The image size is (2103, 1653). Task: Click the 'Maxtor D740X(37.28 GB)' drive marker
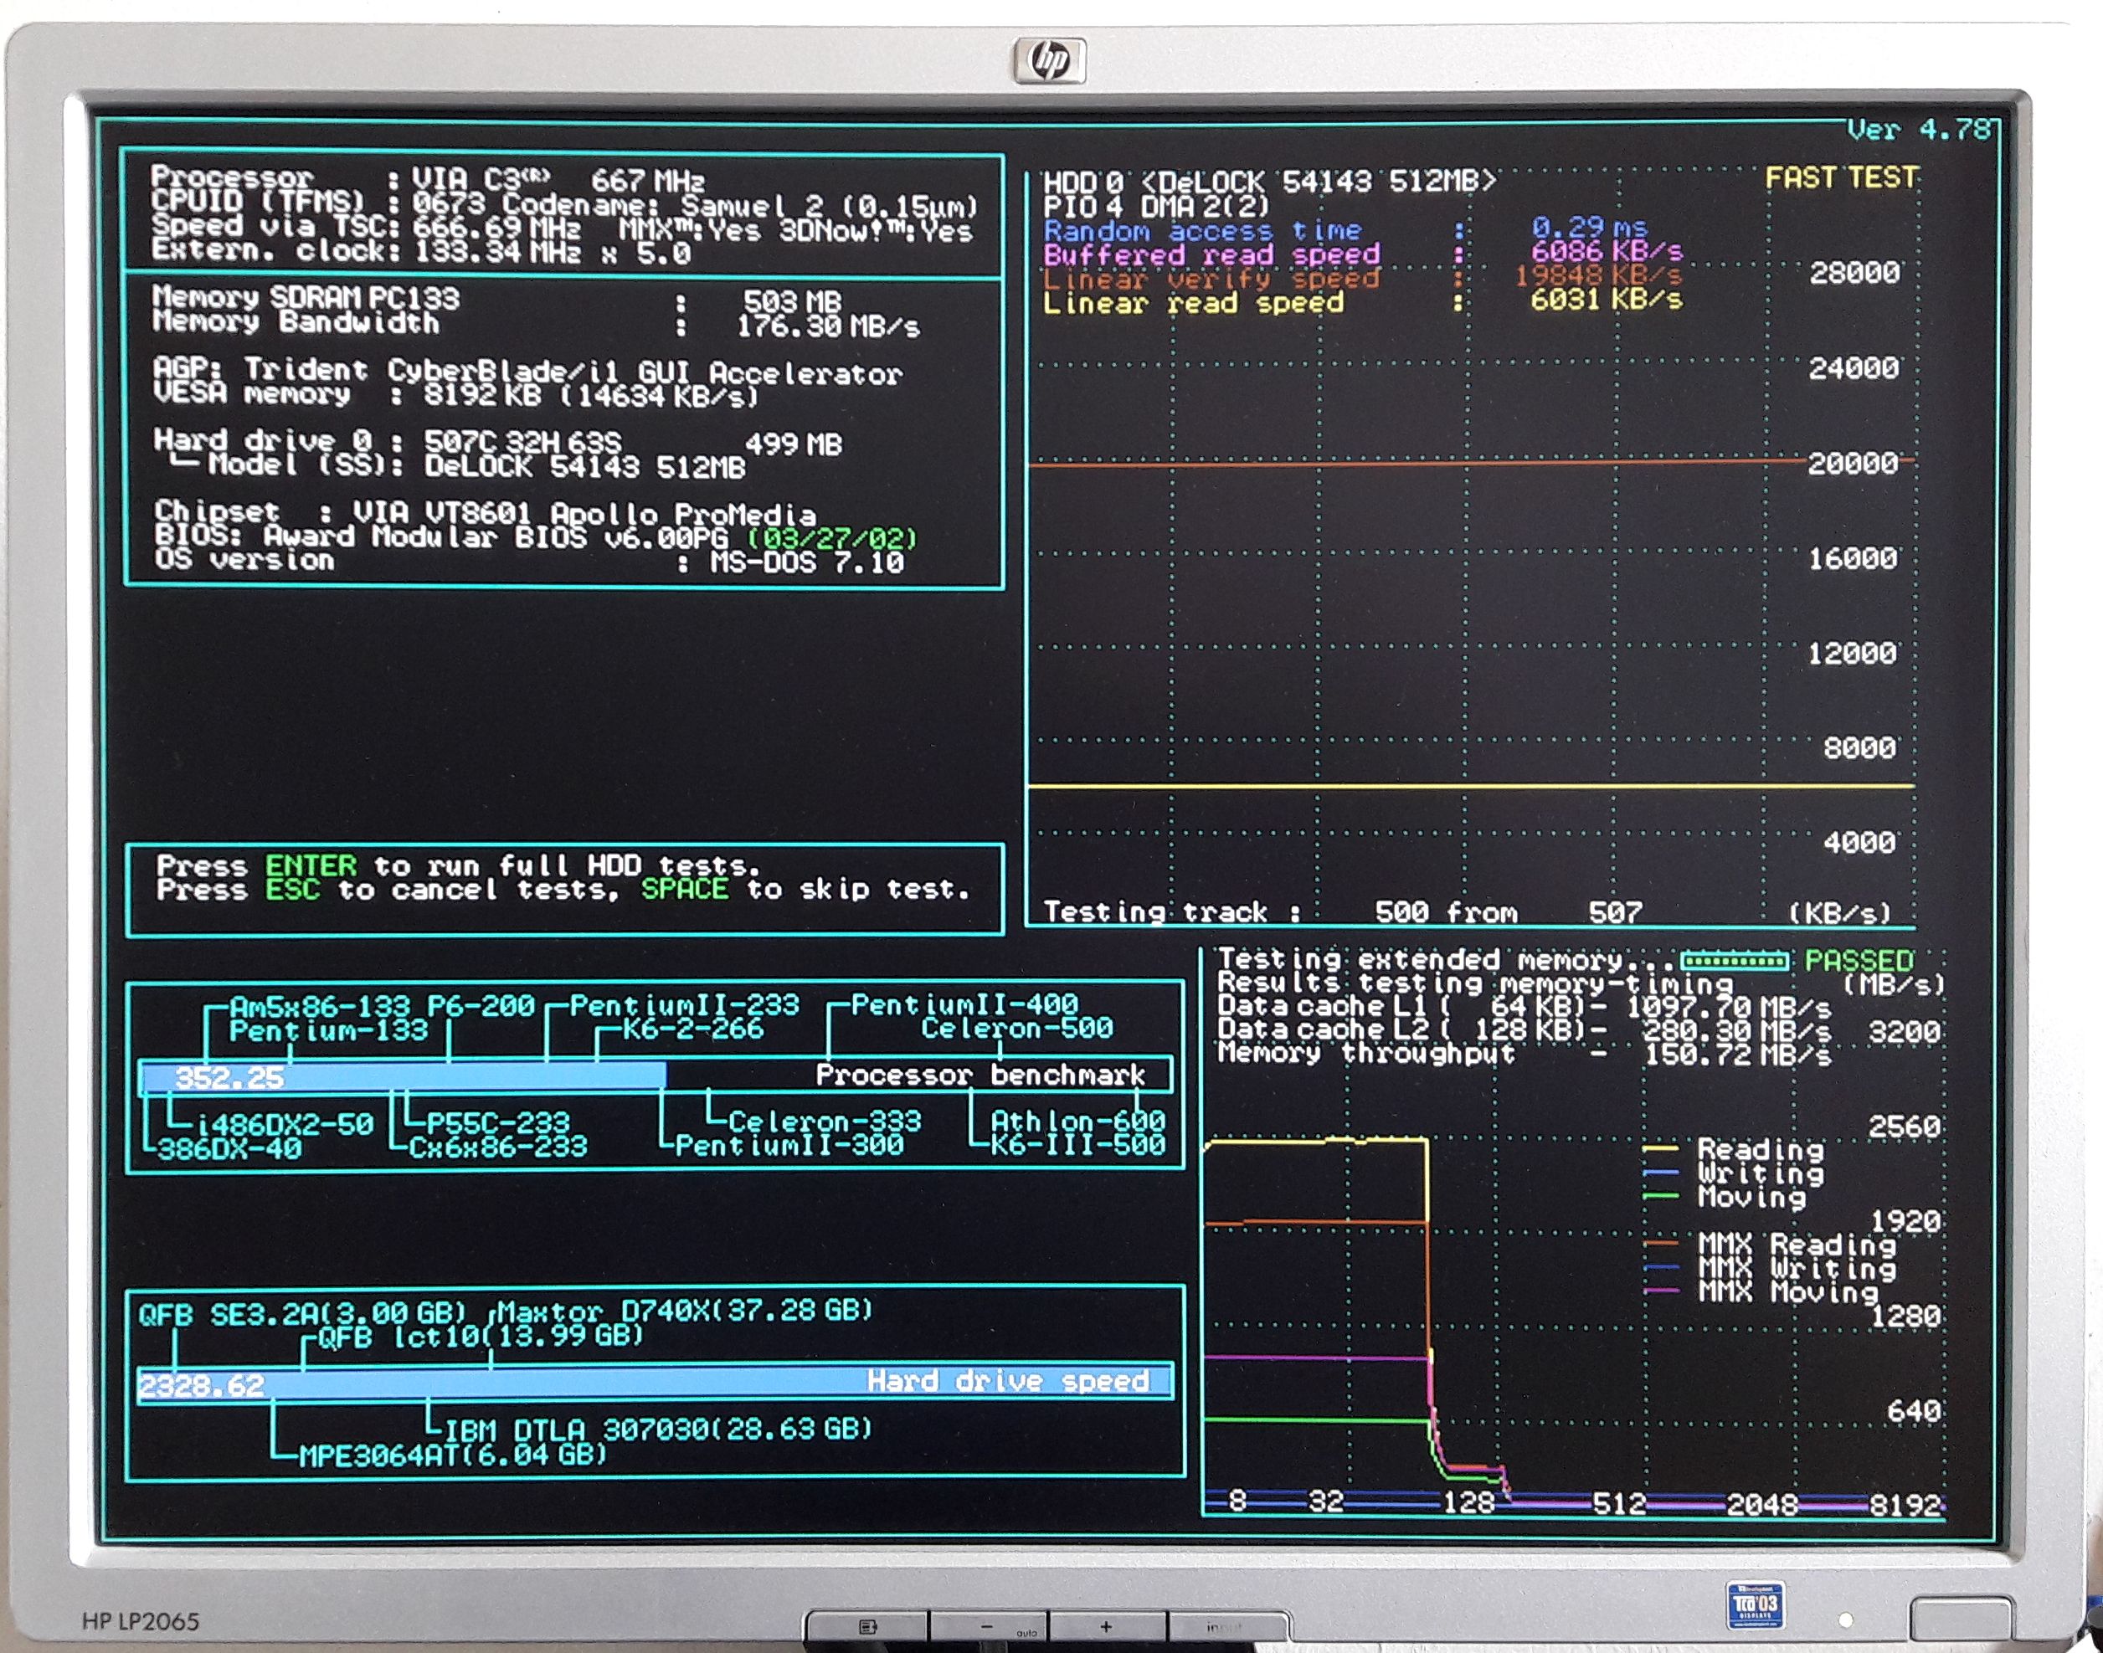point(685,1312)
